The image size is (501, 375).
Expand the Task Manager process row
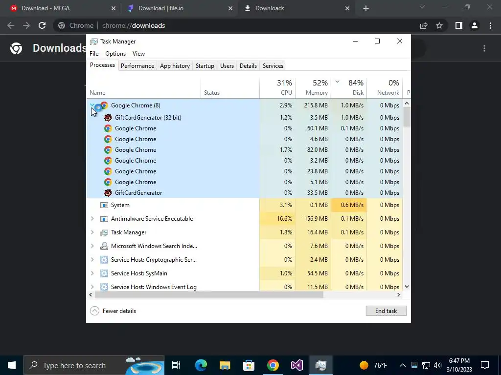[x=92, y=232]
